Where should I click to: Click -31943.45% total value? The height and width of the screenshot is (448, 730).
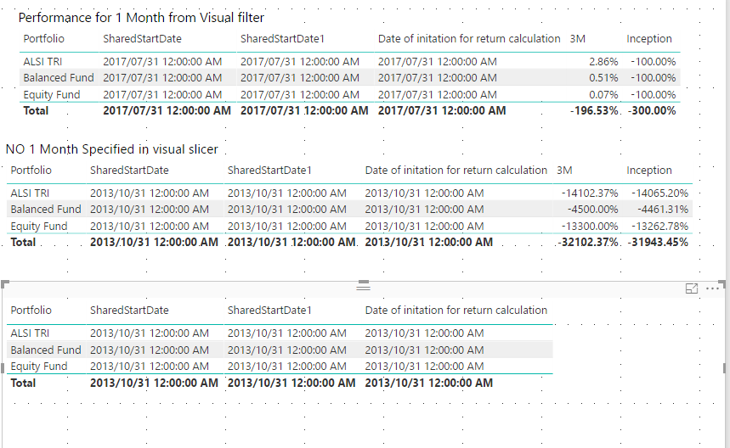click(x=658, y=242)
